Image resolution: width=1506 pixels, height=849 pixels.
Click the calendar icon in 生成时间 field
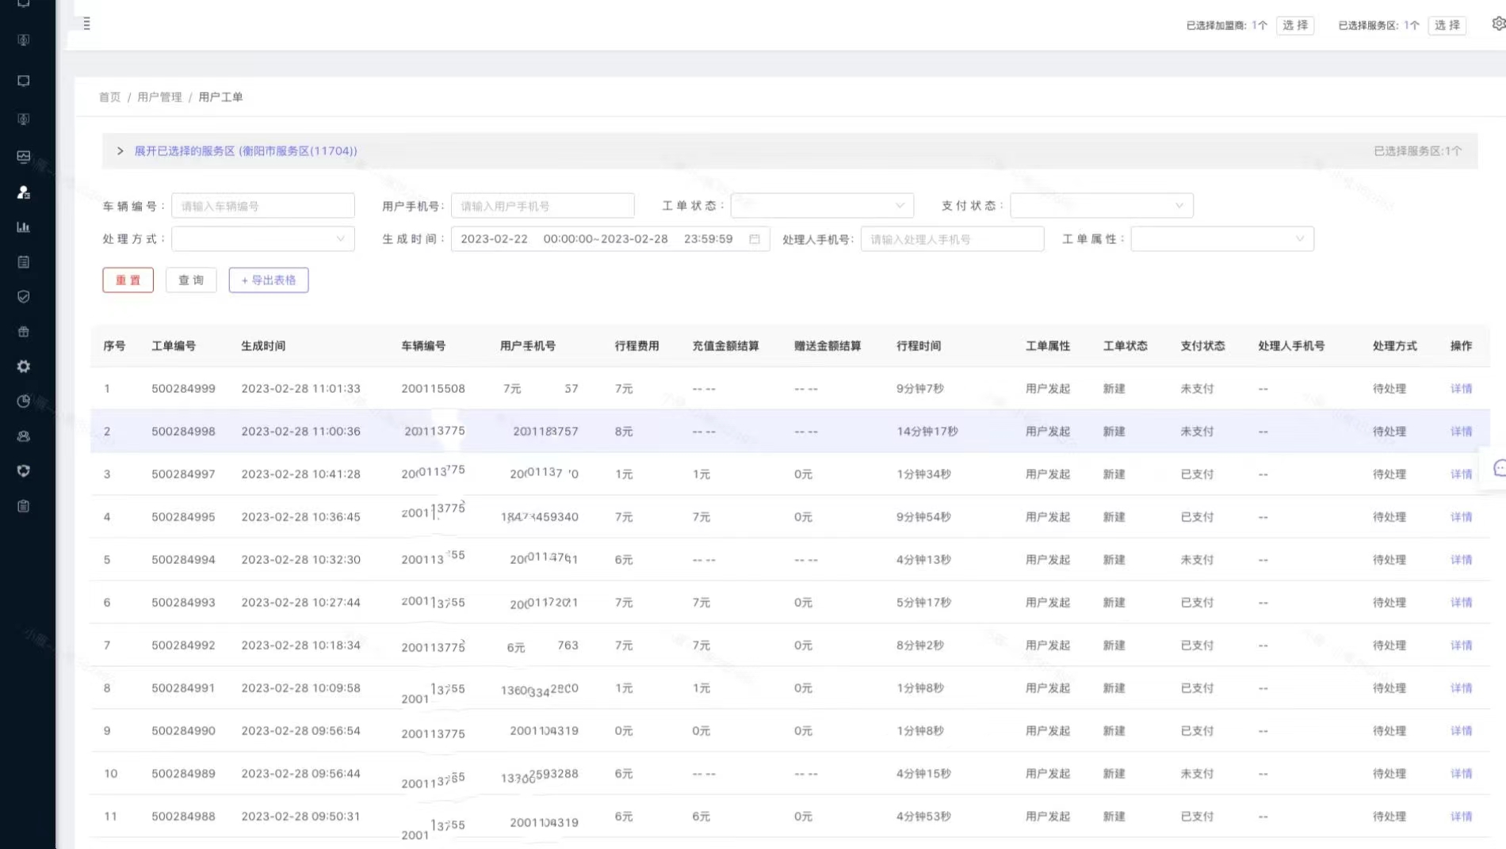(x=755, y=239)
